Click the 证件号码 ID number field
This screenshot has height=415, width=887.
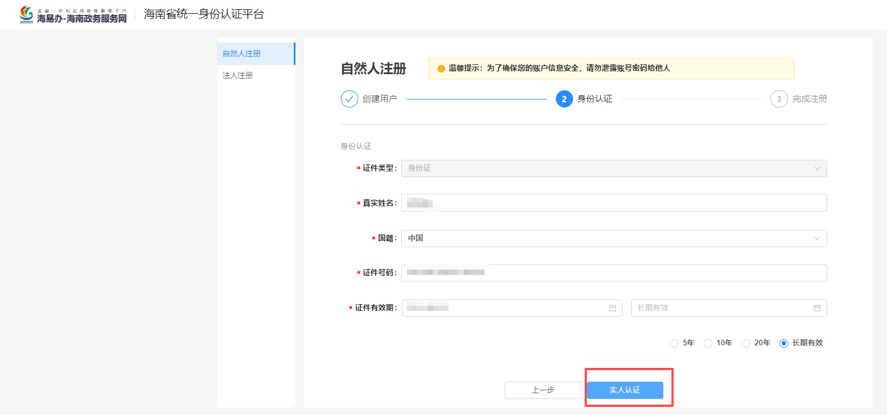pos(613,272)
